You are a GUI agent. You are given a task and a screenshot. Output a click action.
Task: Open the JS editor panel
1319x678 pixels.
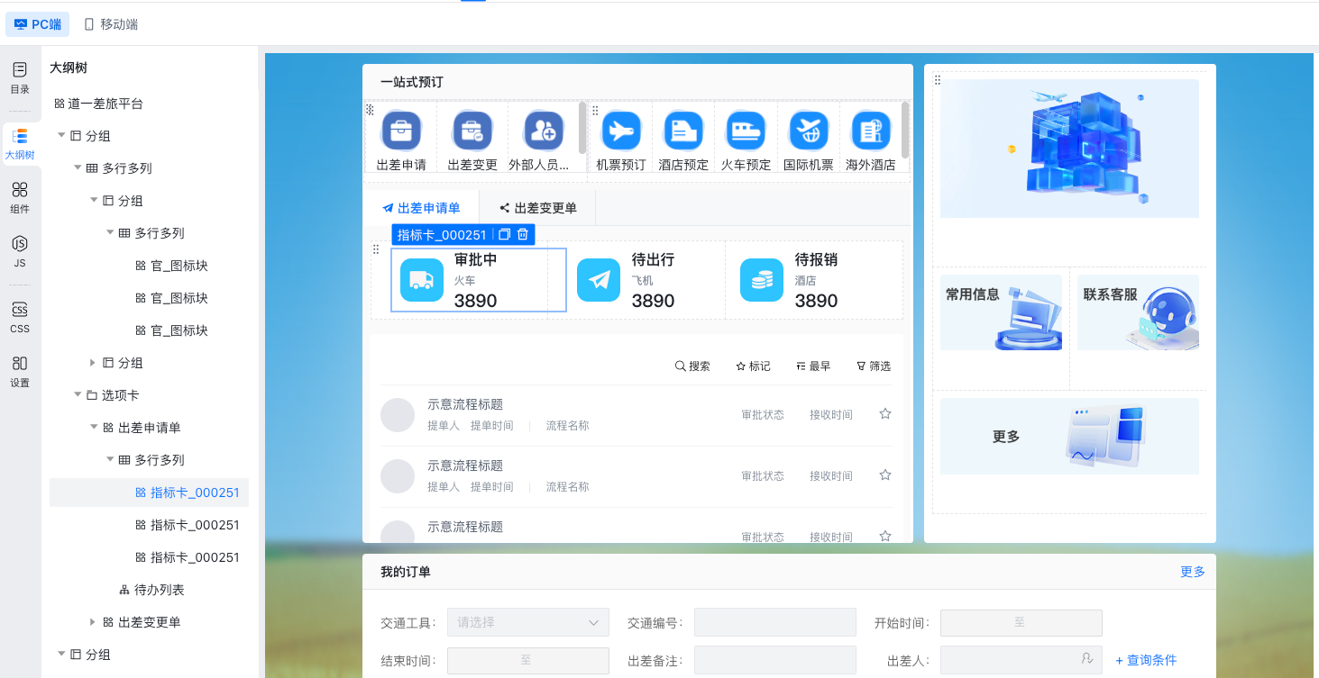pos(20,251)
